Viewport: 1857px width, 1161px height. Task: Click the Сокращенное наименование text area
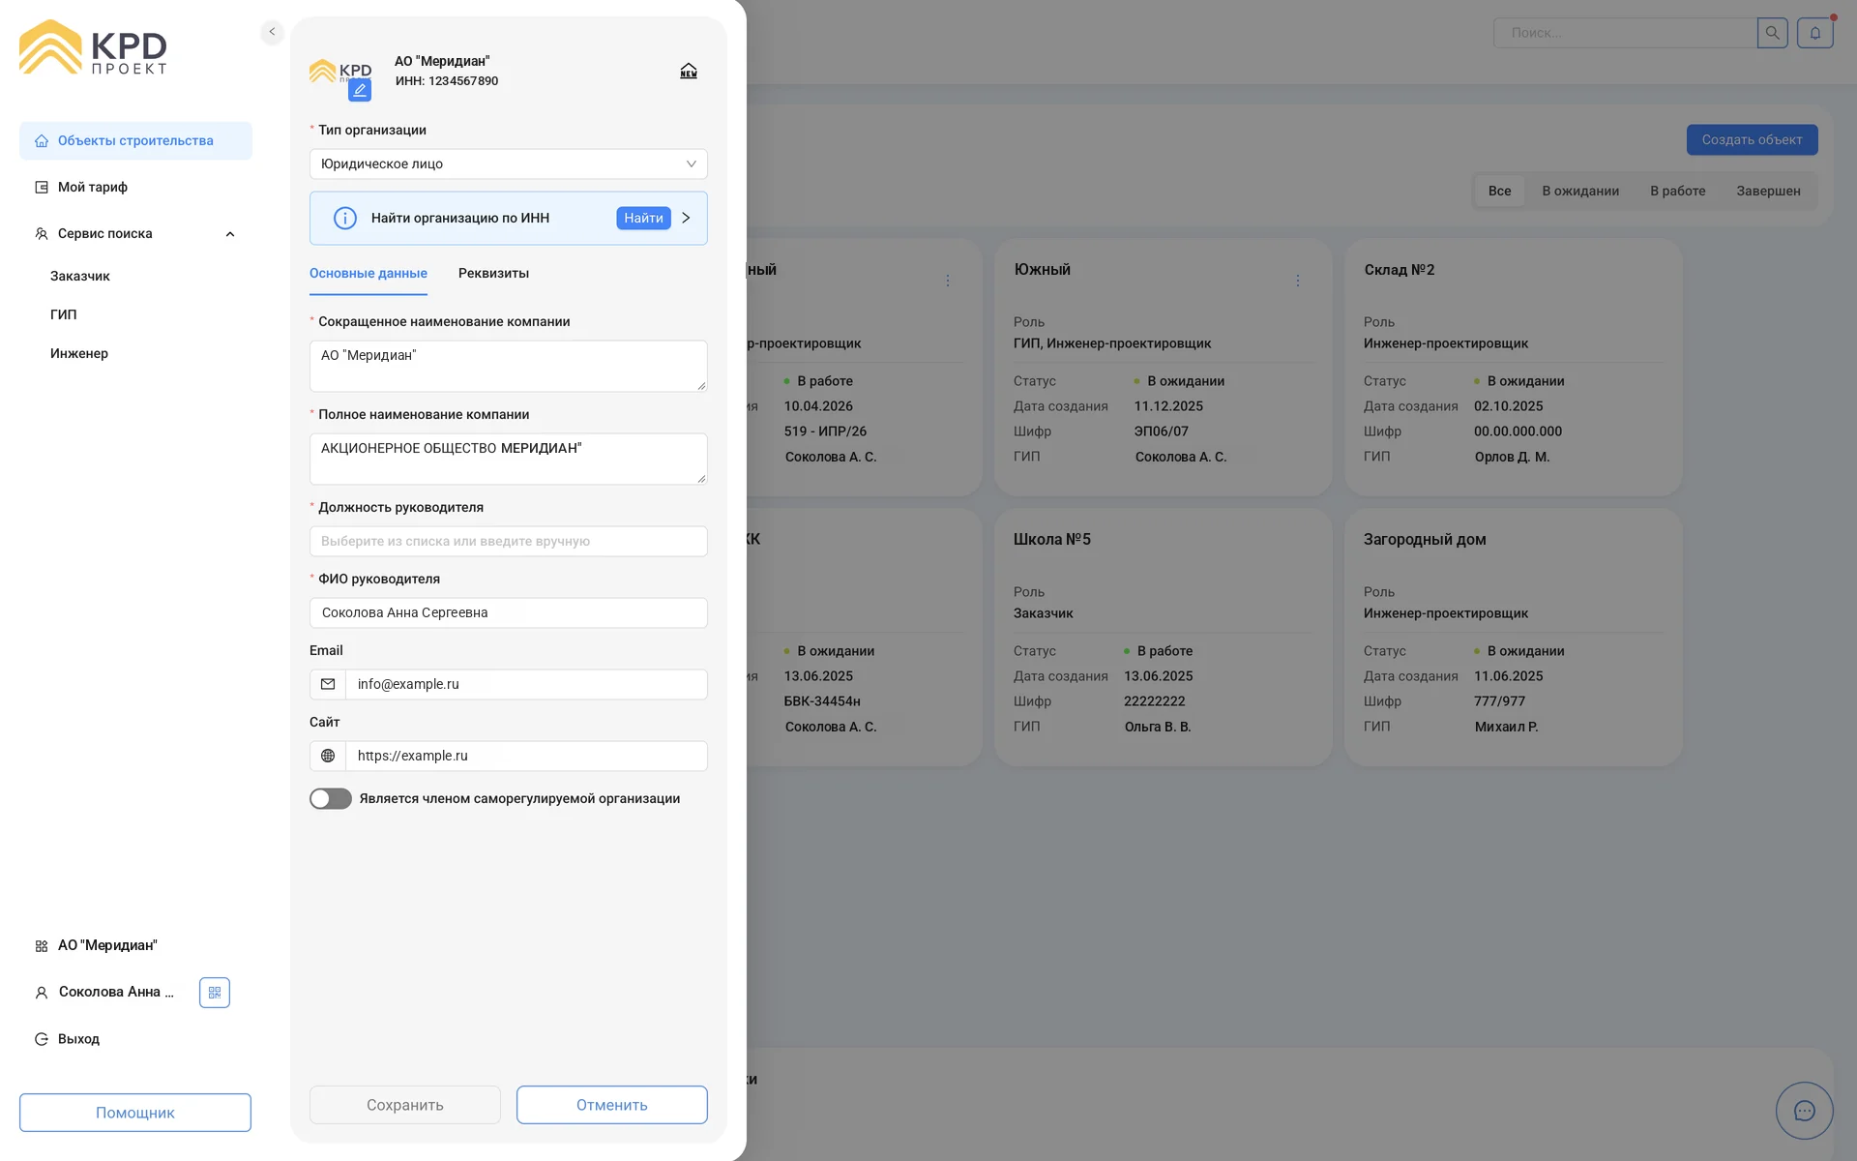509,366
